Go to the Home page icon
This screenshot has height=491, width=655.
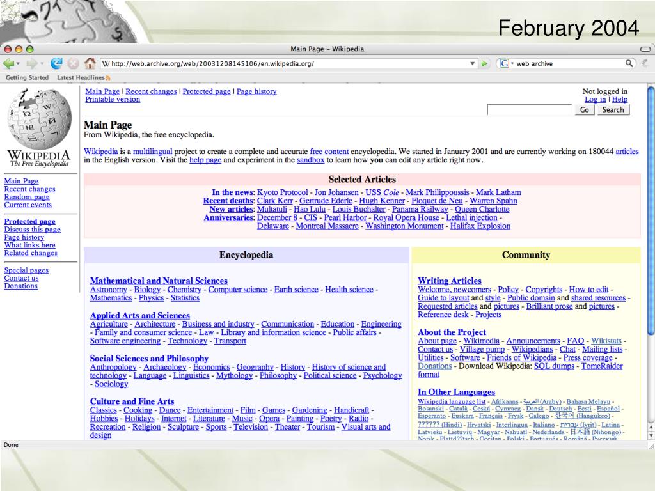(x=90, y=63)
